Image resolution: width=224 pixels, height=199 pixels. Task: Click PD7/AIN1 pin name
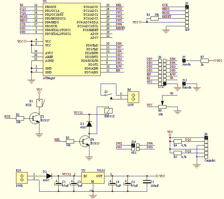click(91, 72)
